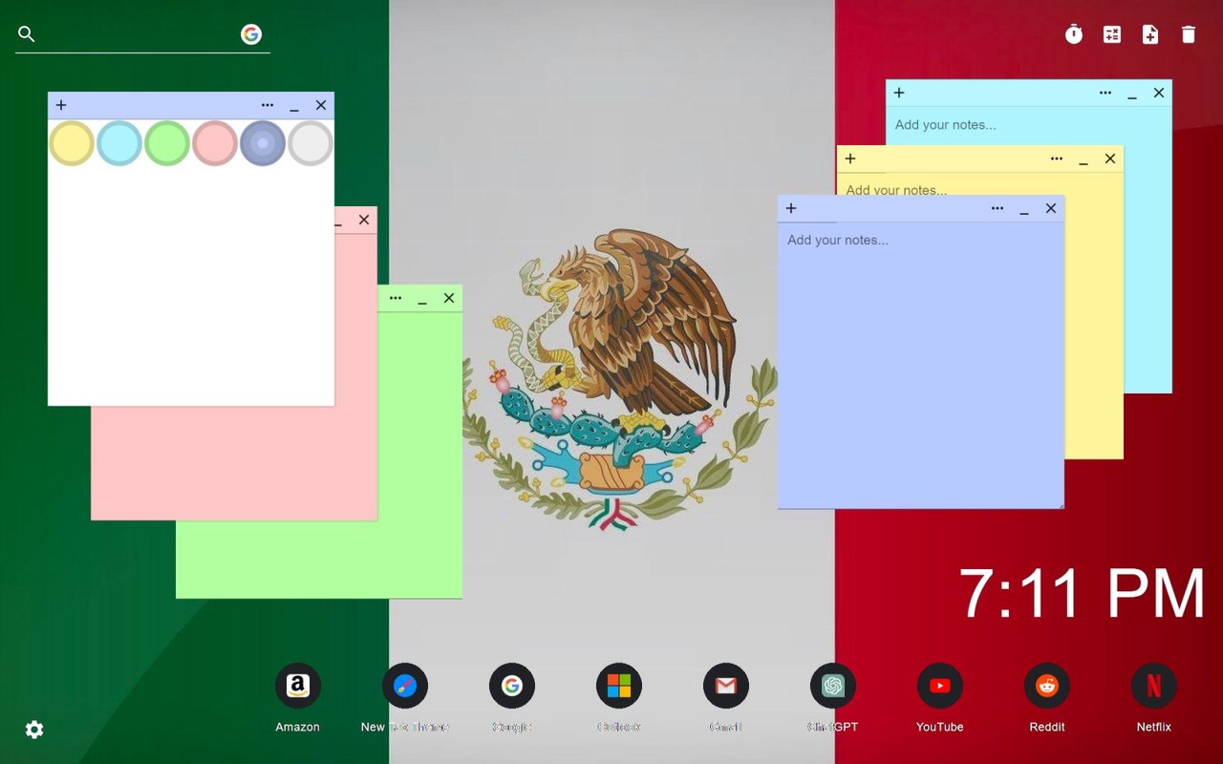Open the Outlook shortcut
The width and height of the screenshot is (1223, 764).
point(619,686)
